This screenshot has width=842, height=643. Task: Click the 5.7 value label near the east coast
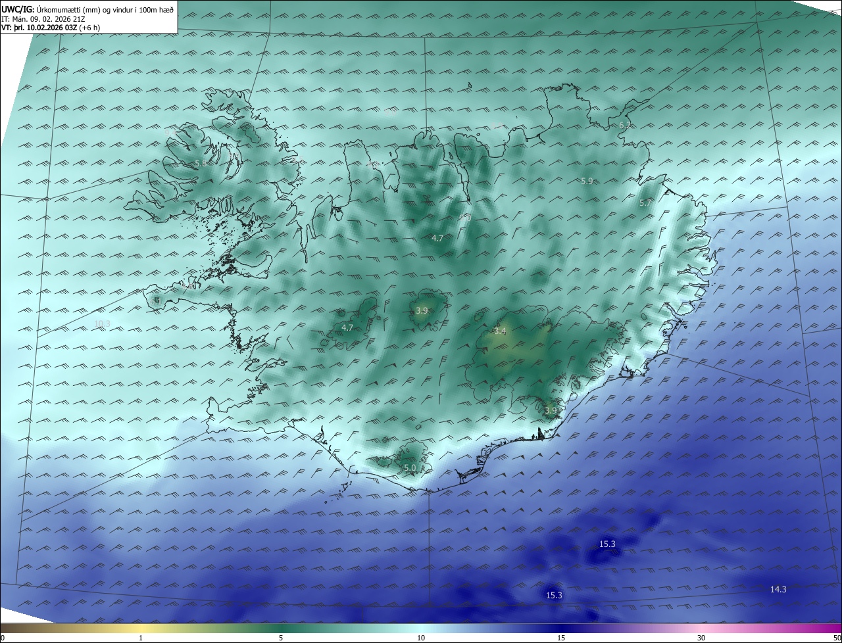coord(645,203)
